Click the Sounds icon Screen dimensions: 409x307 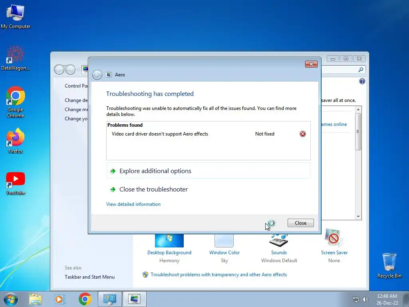pos(278,240)
